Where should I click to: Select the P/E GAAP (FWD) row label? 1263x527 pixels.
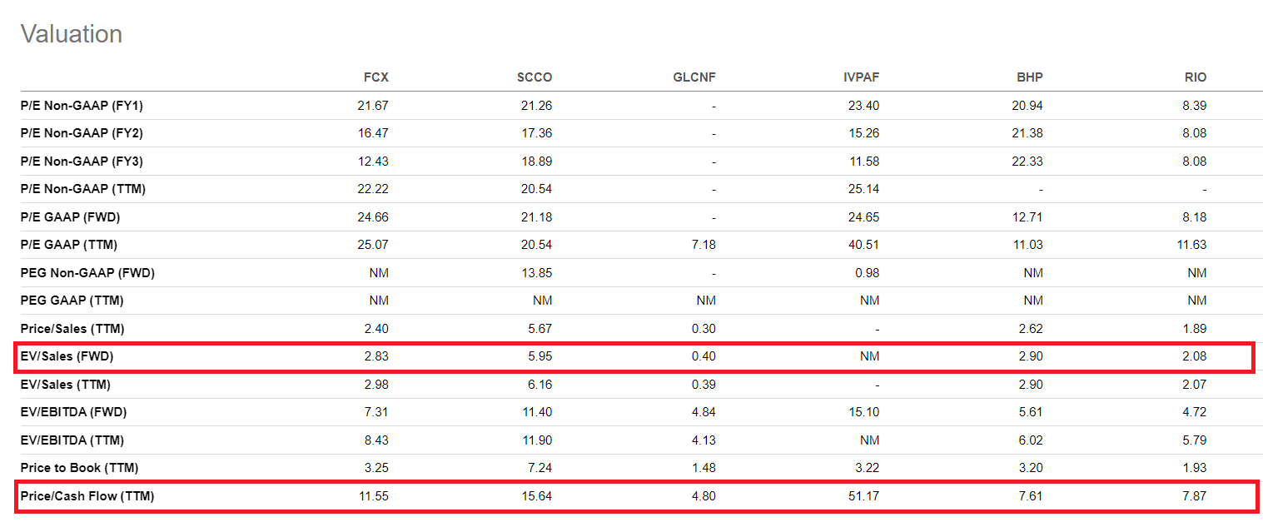71,217
